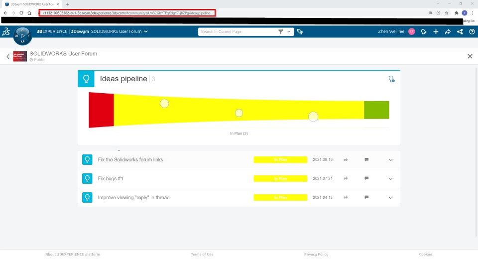Image resolution: width=478 pixels, height=259 pixels.
Task: Comment on Improve viewing reply idea
Action: (x=367, y=197)
